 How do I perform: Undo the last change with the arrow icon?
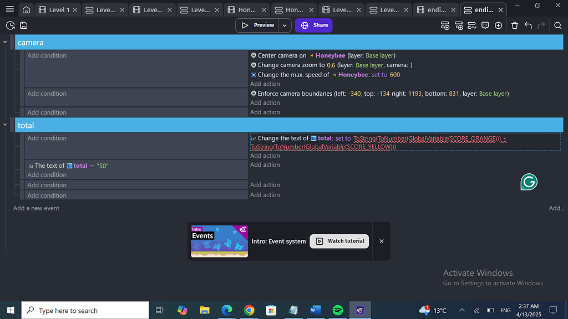[528, 25]
